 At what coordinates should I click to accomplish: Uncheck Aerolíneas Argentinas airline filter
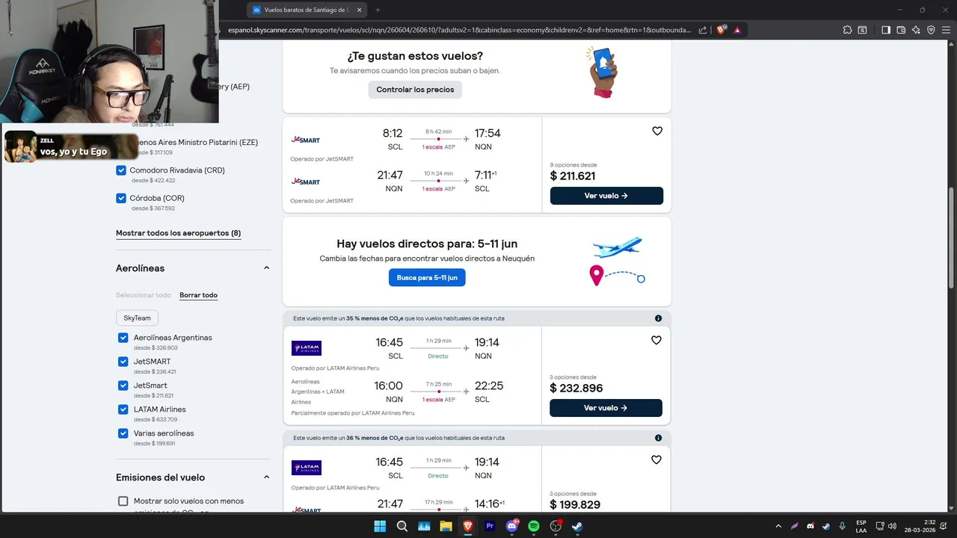point(123,338)
